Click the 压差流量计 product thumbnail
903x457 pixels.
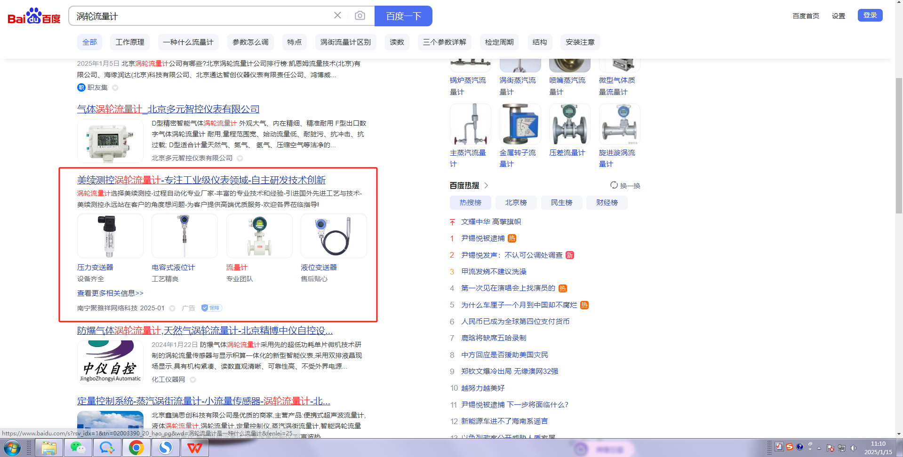coord(569,125)
